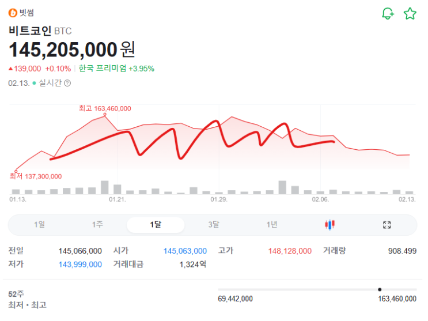Viewport: 428px width, 321px height.
Task: Click the 비트코인 BTC title
Action: 40,31
